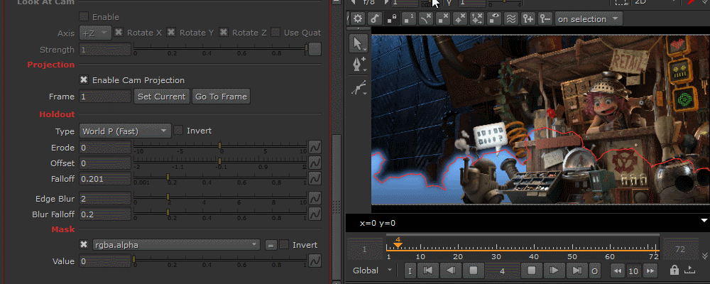
Task: Toggle the Rotate Y checkbox
Action: click(x=171, y=32)
